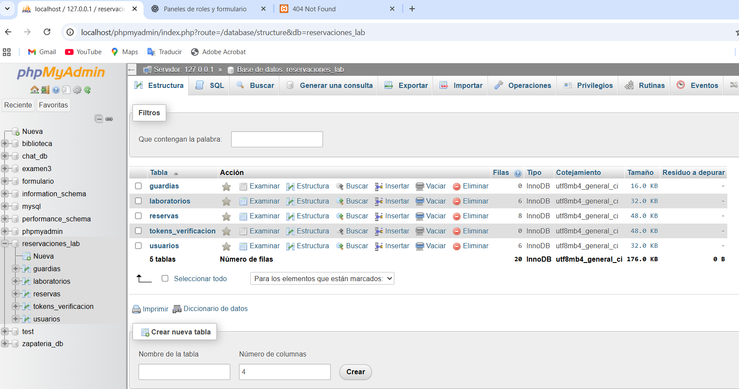Tick the usuarios row checkbox

[139, 246]
